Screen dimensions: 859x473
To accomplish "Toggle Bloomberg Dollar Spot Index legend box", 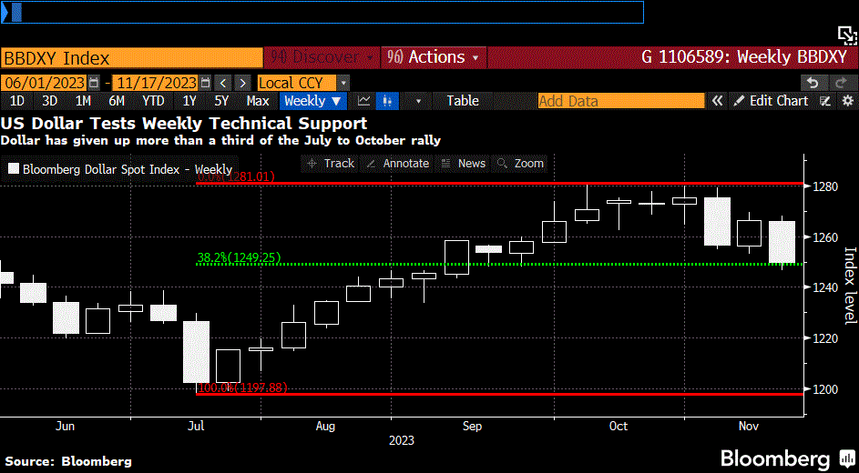I will pos(14,169).
